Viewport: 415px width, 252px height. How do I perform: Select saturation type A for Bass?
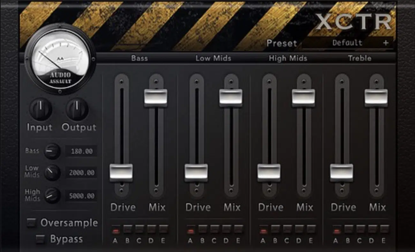(x=116, y=229)
